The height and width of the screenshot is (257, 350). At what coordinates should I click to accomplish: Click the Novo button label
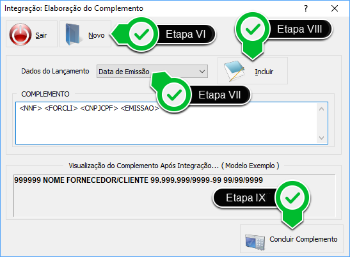click(x=97, y=35)
